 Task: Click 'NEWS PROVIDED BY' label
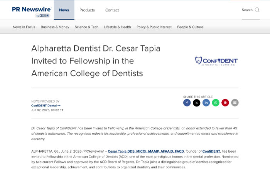[45, 101]
